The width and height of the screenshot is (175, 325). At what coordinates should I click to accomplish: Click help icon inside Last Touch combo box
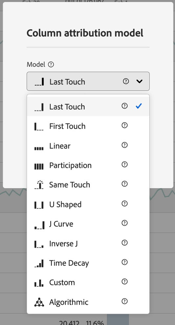[x=126, y=81]
